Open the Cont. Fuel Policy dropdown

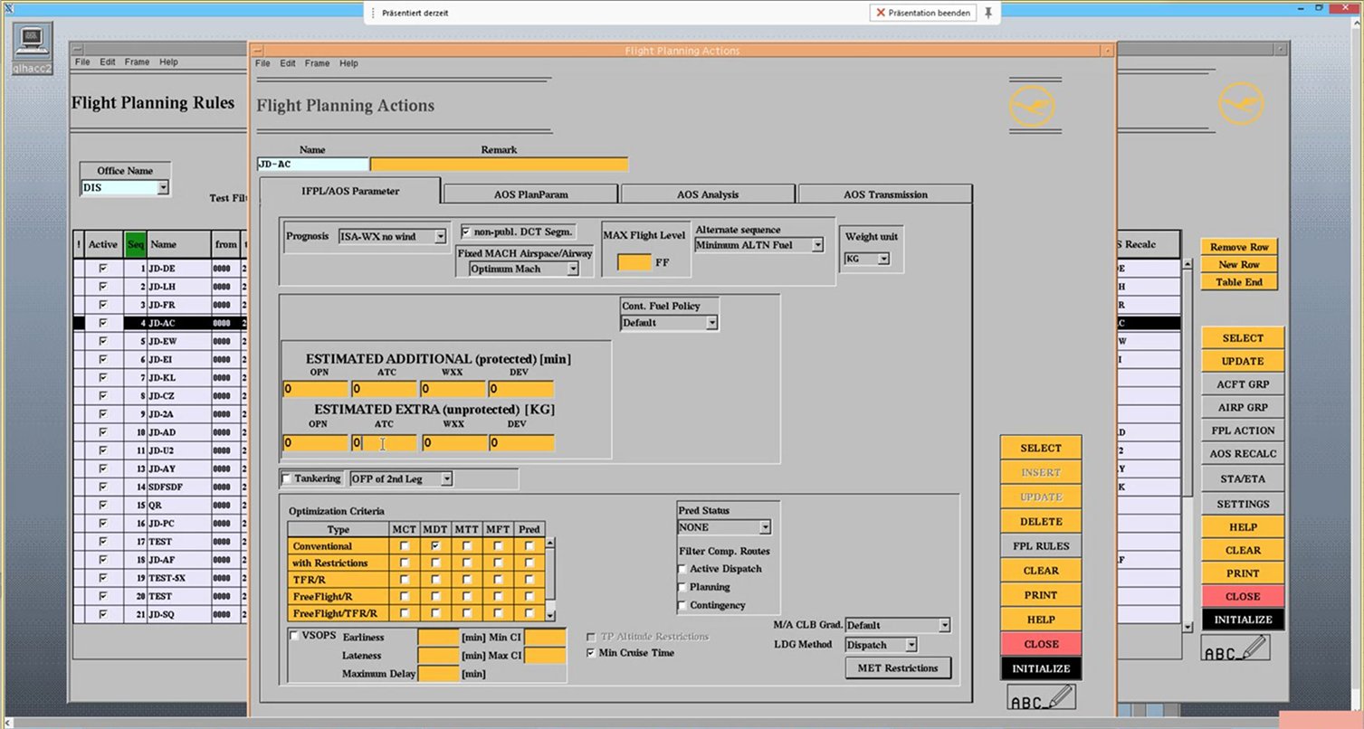(670, 323)
